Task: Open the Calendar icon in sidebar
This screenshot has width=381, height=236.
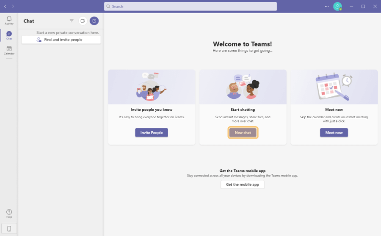Action: click(x=9, y=49)
